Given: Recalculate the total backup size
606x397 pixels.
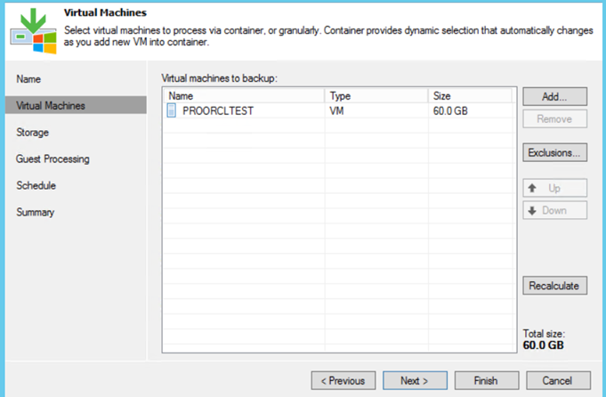Looking at the screenshot, I should (553, 286).
